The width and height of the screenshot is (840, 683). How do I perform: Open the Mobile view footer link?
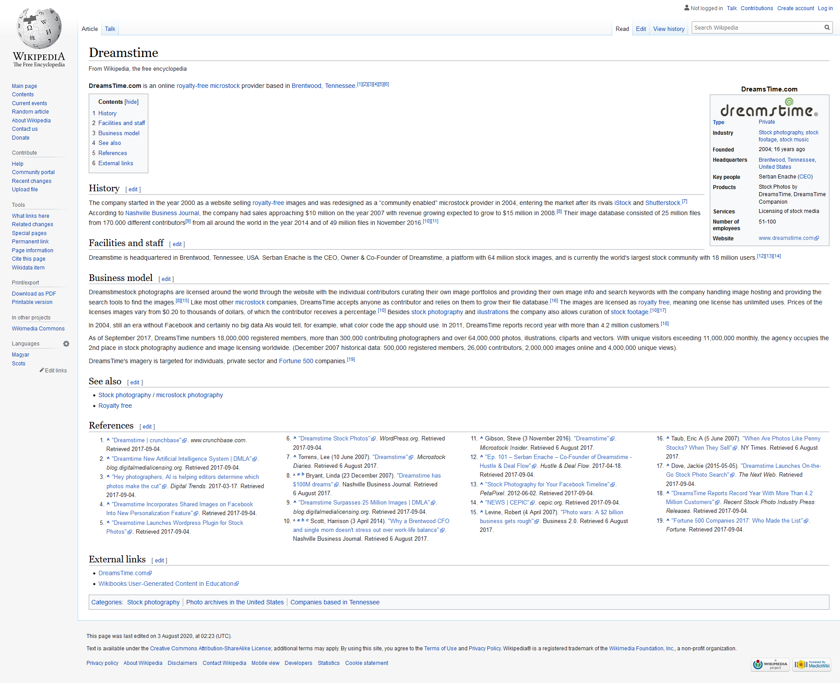[x=265, y=663]
